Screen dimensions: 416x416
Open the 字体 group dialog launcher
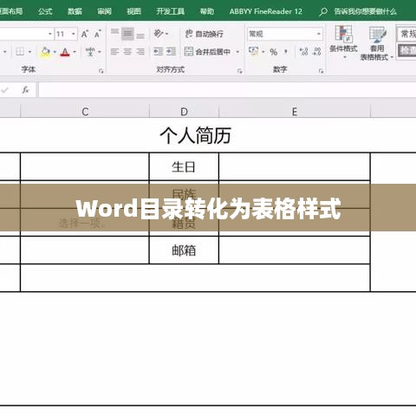click(101, 71)
